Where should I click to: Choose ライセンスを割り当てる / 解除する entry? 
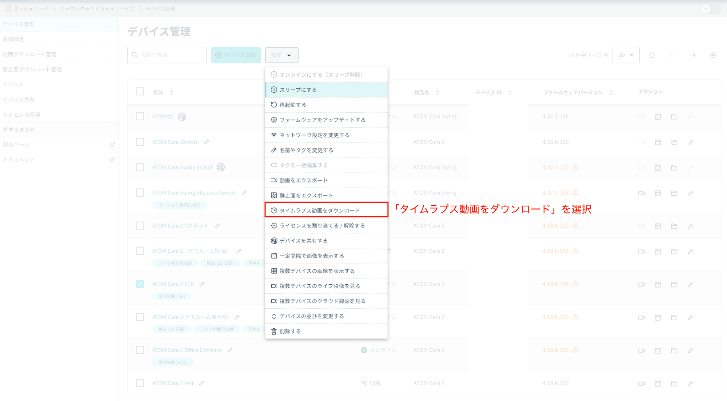(x=326, y=226)
